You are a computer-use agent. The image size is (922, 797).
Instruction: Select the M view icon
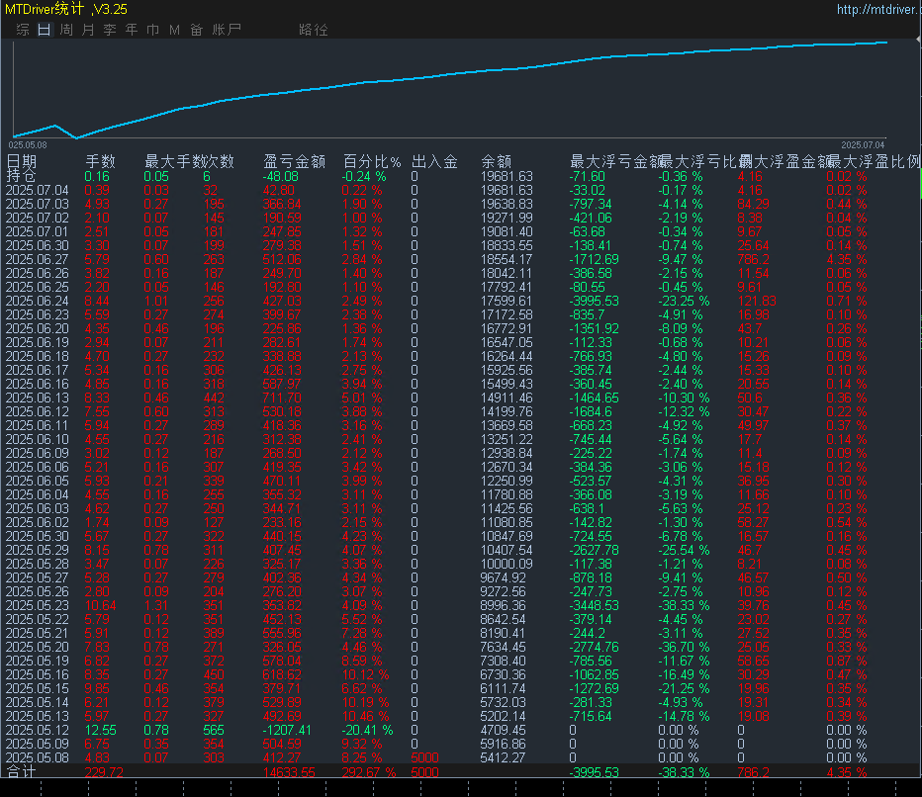point(174,30)
